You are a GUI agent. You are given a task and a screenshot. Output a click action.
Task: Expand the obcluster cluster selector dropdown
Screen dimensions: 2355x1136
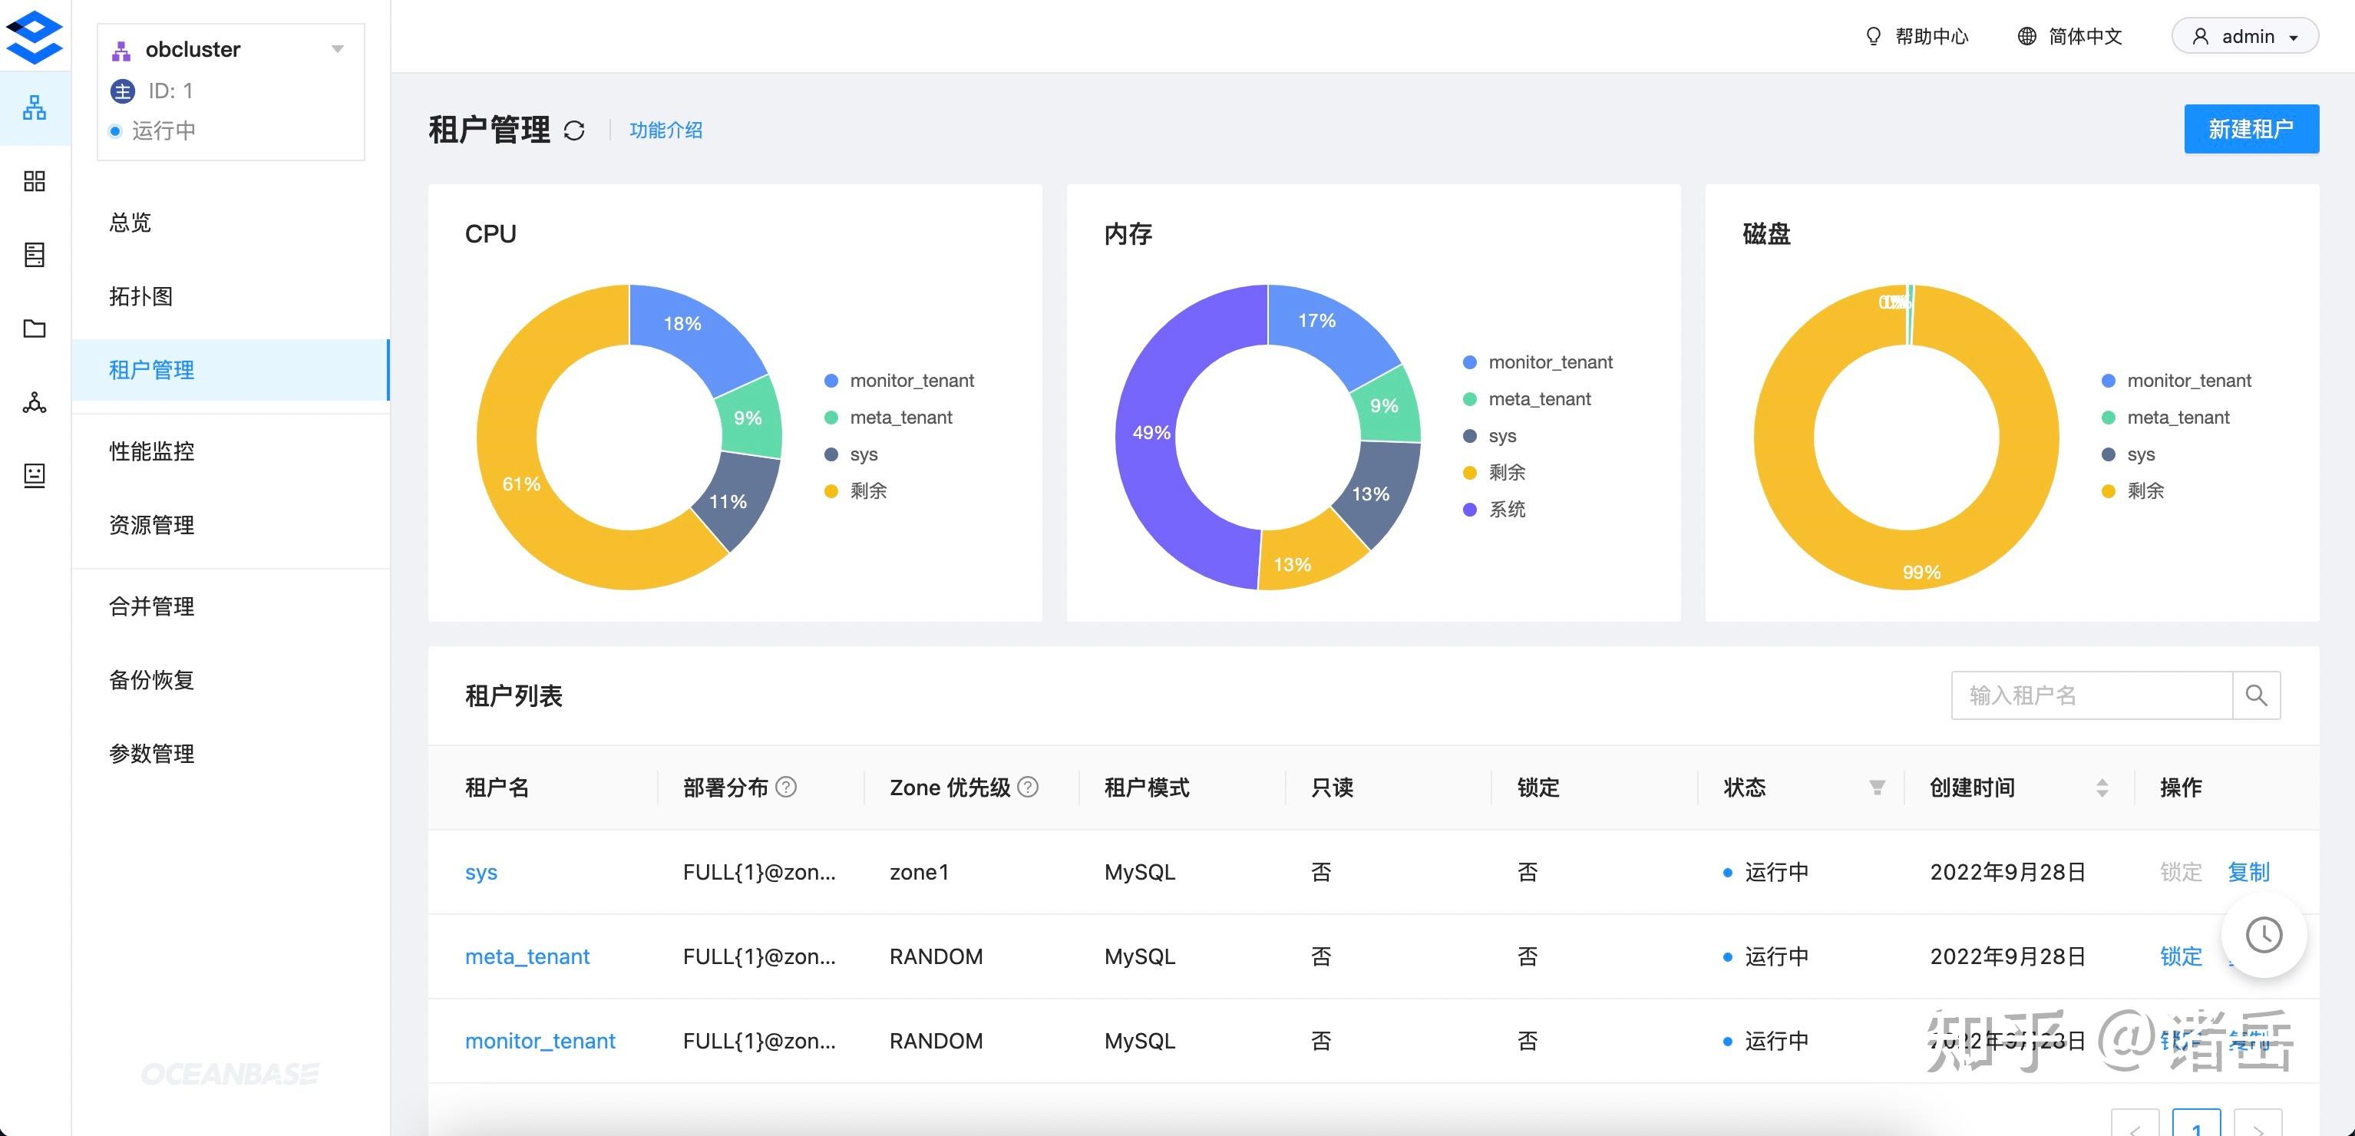tap(337, 48)
